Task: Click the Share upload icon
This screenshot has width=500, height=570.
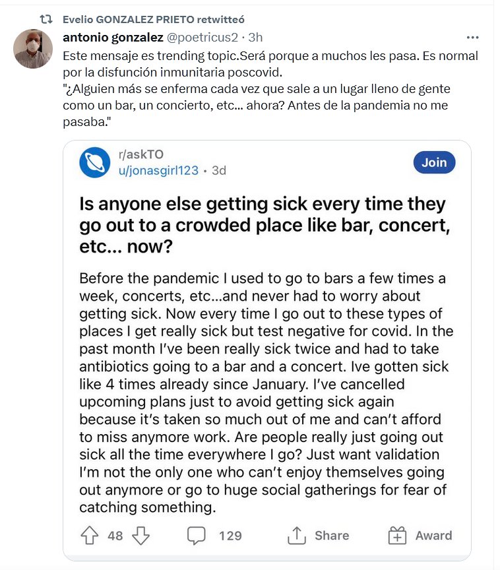Action: pos(297,535)
